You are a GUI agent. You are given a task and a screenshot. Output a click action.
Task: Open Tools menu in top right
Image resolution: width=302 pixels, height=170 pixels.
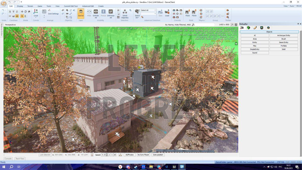pos(292,6)
